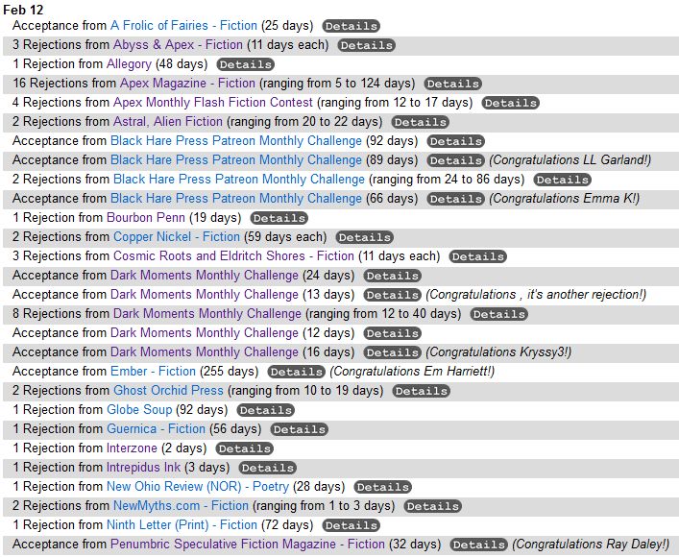Click Details for Ghost Orchid Press rejections
Viewport: 679px width, 557px height.
point(421,391)
